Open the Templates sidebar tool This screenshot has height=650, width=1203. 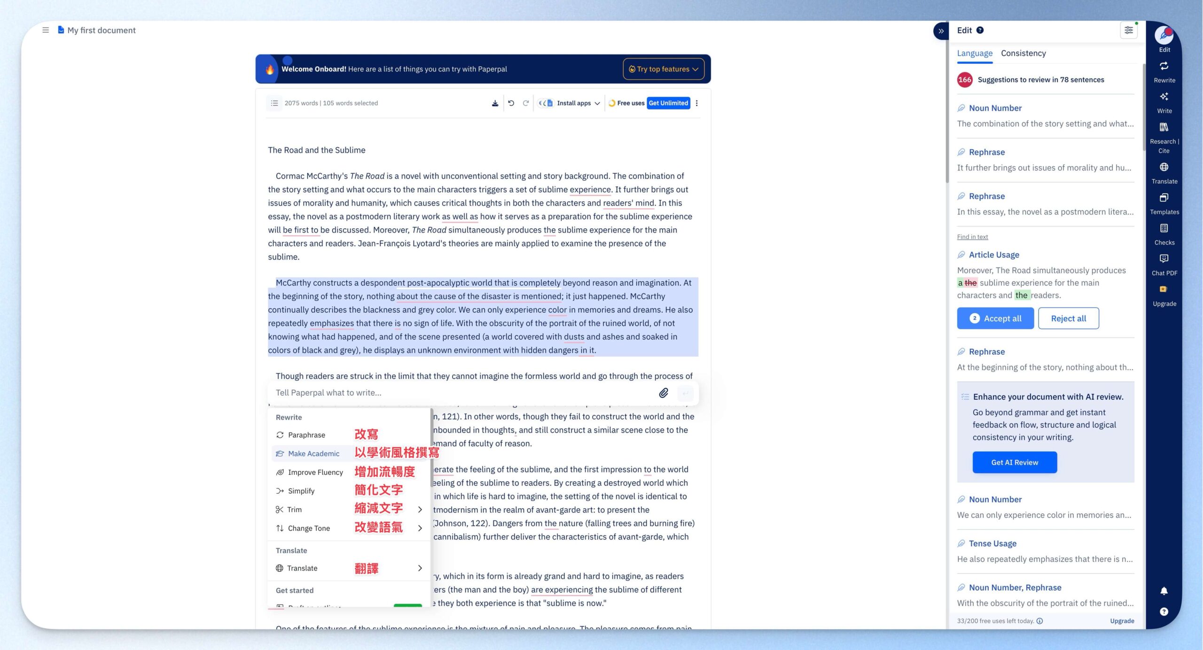tap(1164, 203)
